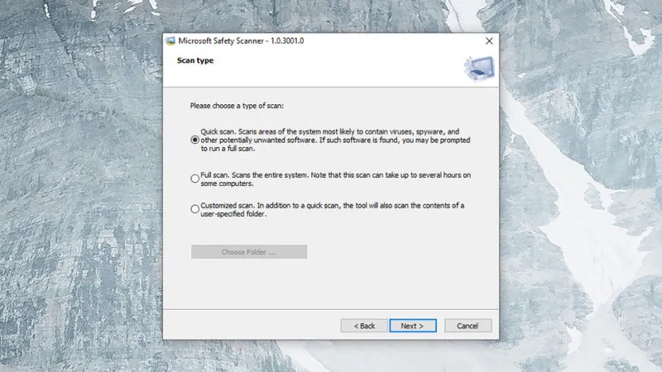Cancel the scan setup wizard
This screenshot has width=662, height=372.
pos(468,326)
